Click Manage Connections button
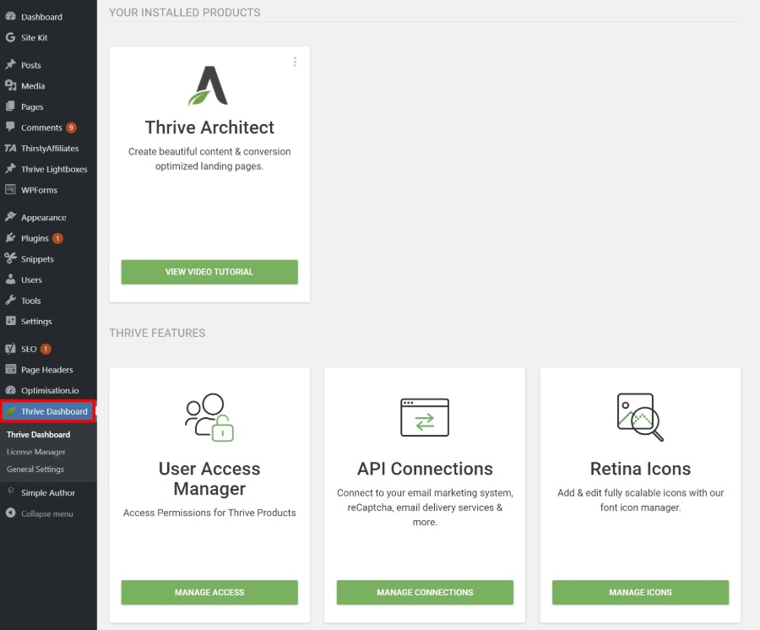This screenshot has width=760, height=630. [425, 592]
